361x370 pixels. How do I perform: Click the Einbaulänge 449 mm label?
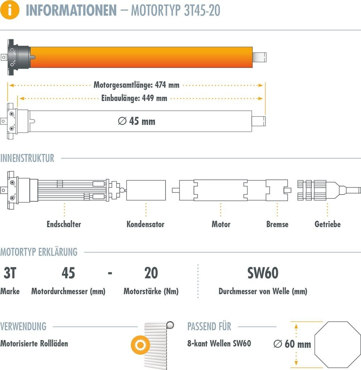tap(134, 98)
